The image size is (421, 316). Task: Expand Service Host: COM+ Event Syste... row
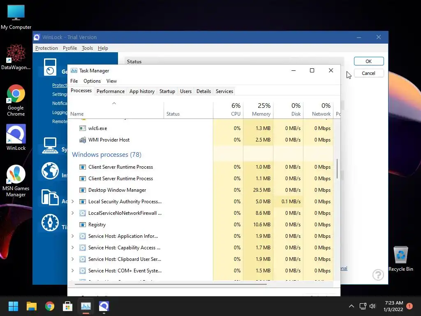[72, 271]
